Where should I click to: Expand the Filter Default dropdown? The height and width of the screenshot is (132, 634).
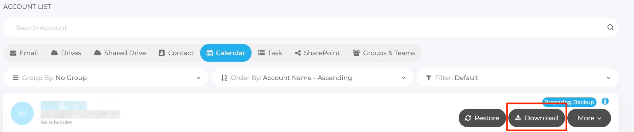pos(518,78)
